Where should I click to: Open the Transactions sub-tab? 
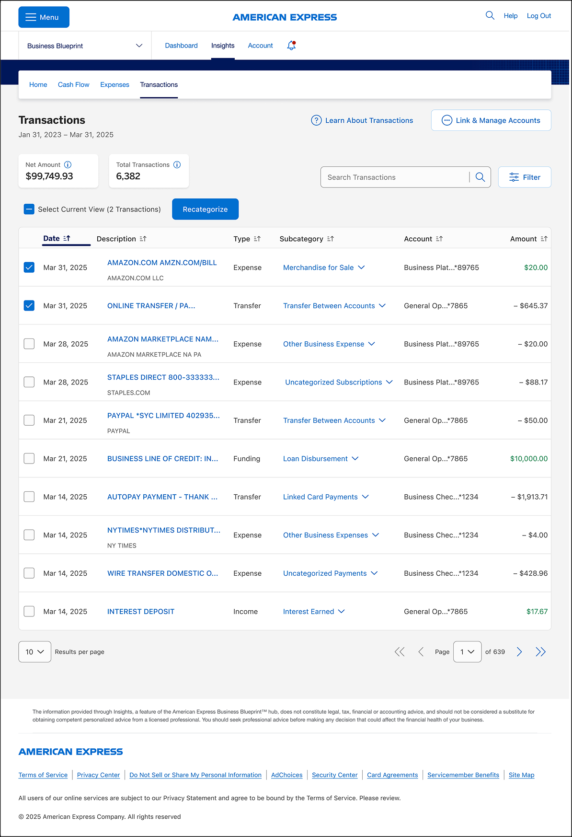tap(159, 84)
